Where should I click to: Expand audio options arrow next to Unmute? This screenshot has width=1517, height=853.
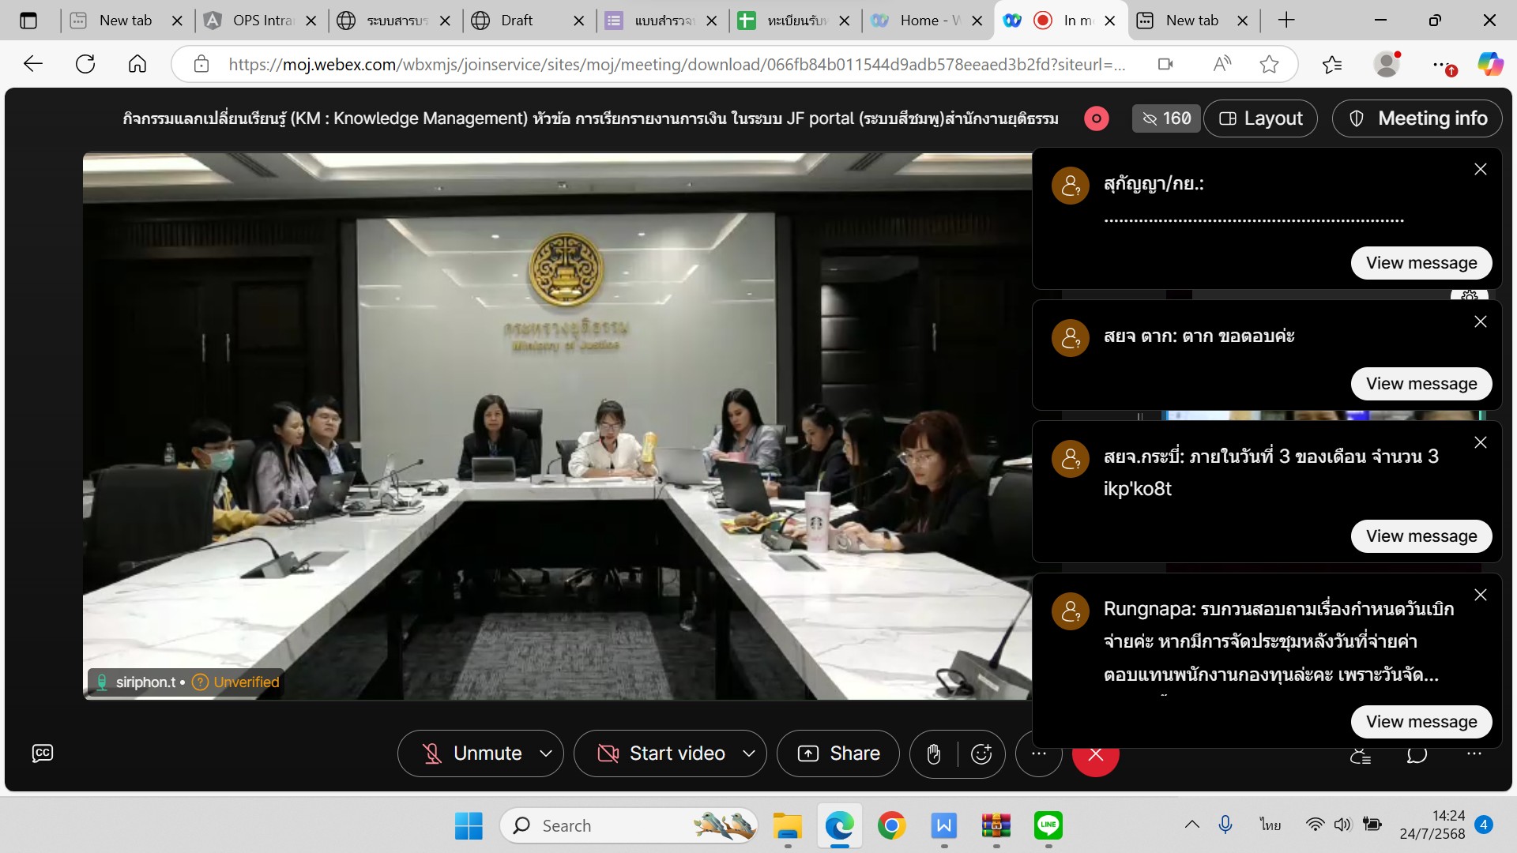click(x=546, y=753)
